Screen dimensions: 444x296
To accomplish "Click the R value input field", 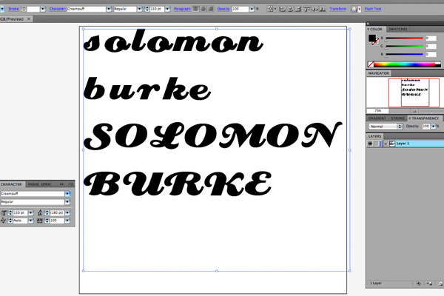I will 431,38.
